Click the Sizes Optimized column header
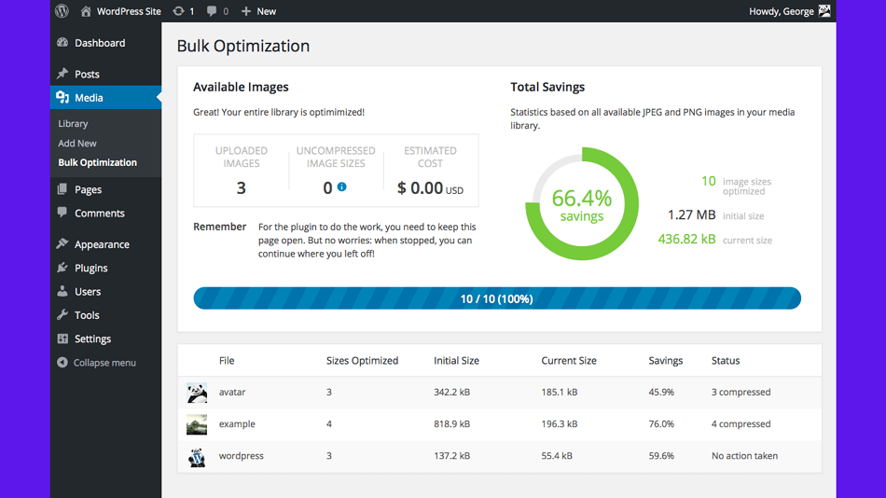The height and width of the screenshot is (498, 886). click(362, 361)
